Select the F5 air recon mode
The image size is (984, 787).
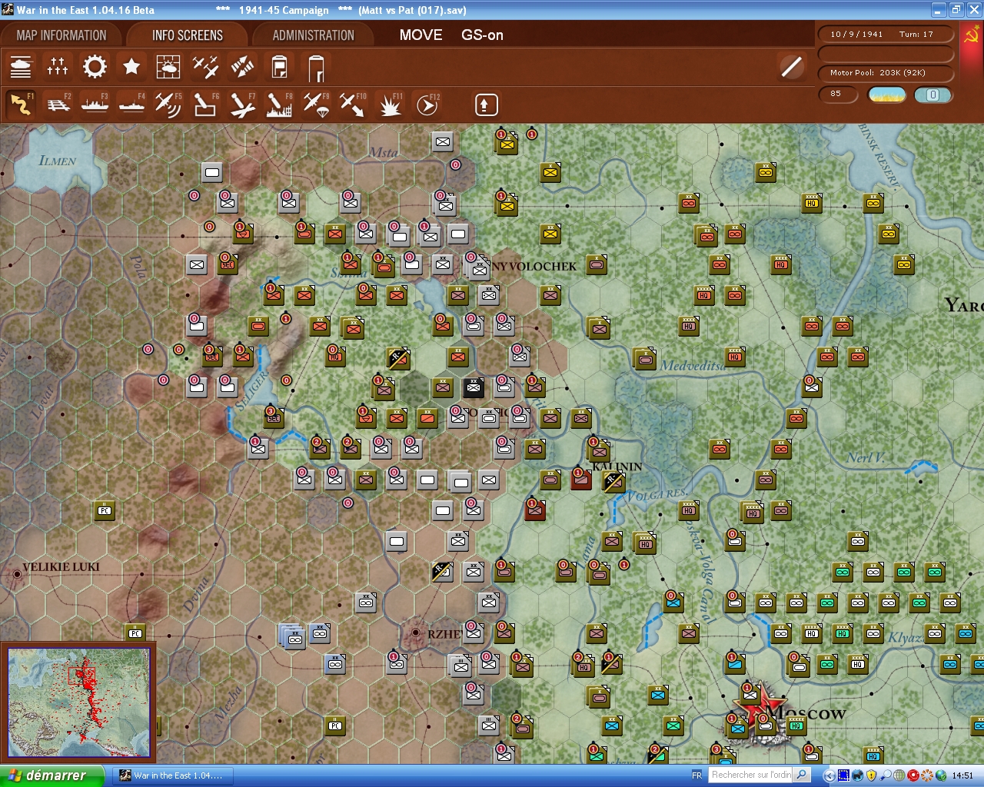tap(168, 104)
